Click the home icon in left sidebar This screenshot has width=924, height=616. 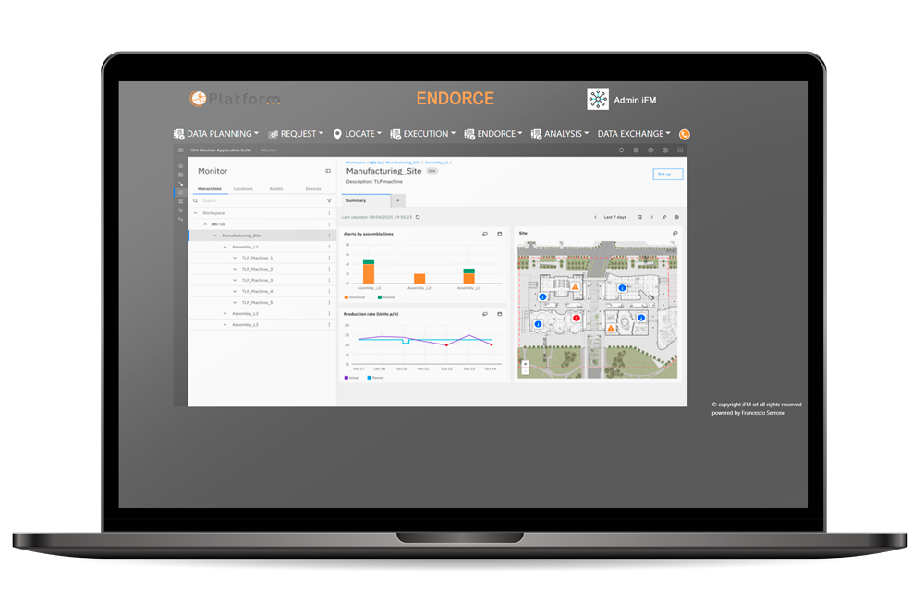point(181,166)
